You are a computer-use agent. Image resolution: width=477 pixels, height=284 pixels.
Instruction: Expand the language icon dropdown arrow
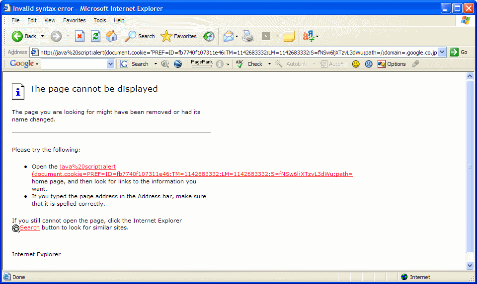point(318,36)
